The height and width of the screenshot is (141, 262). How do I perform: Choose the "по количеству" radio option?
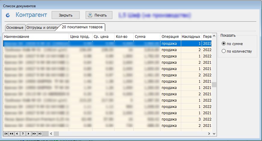[224, 51]
